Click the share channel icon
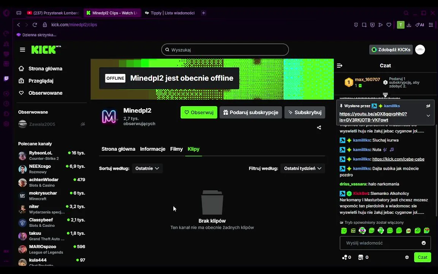 pyautogui.click(x=319, y=127)
